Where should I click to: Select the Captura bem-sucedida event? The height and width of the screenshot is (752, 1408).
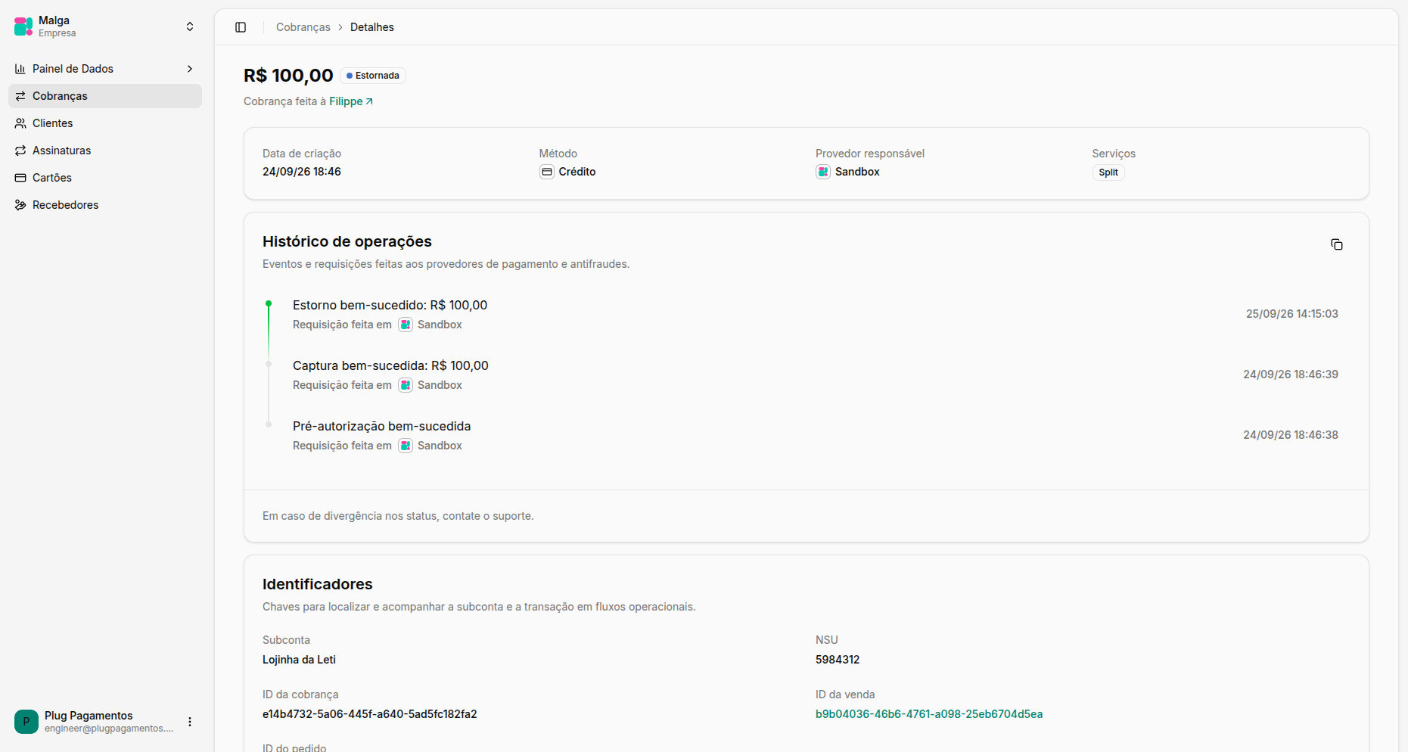[x=390, y=365]
